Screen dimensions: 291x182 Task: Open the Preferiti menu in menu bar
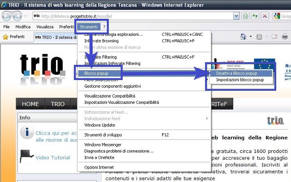coord(66,27)
